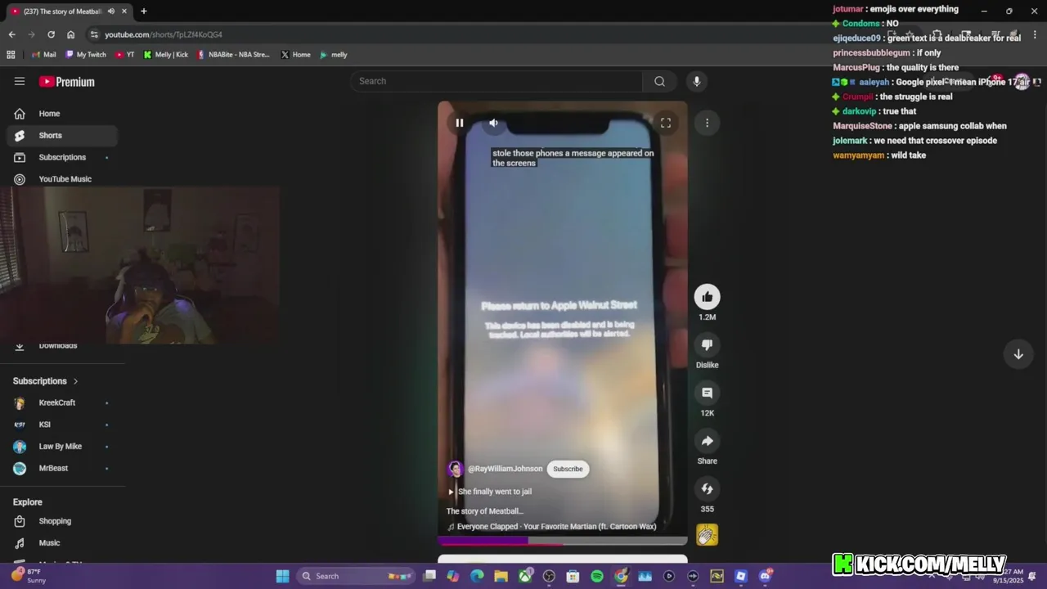This screenshot has width=1047, height=589.
Task: Open the Windows Start menu
Action: 282,576
